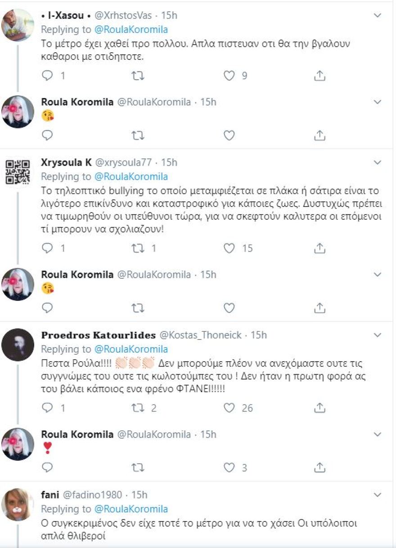The image size is (396, 548).
Task: Unlike Xrysoula K's liked tweet
Action: coord(229,248)
